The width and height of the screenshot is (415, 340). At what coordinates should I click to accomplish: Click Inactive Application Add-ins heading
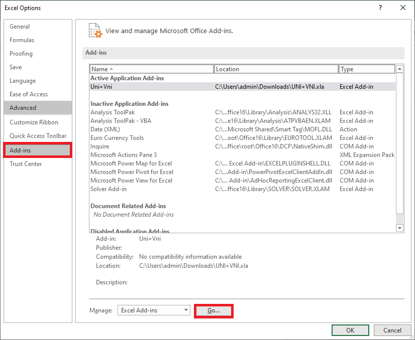(130, 104)
